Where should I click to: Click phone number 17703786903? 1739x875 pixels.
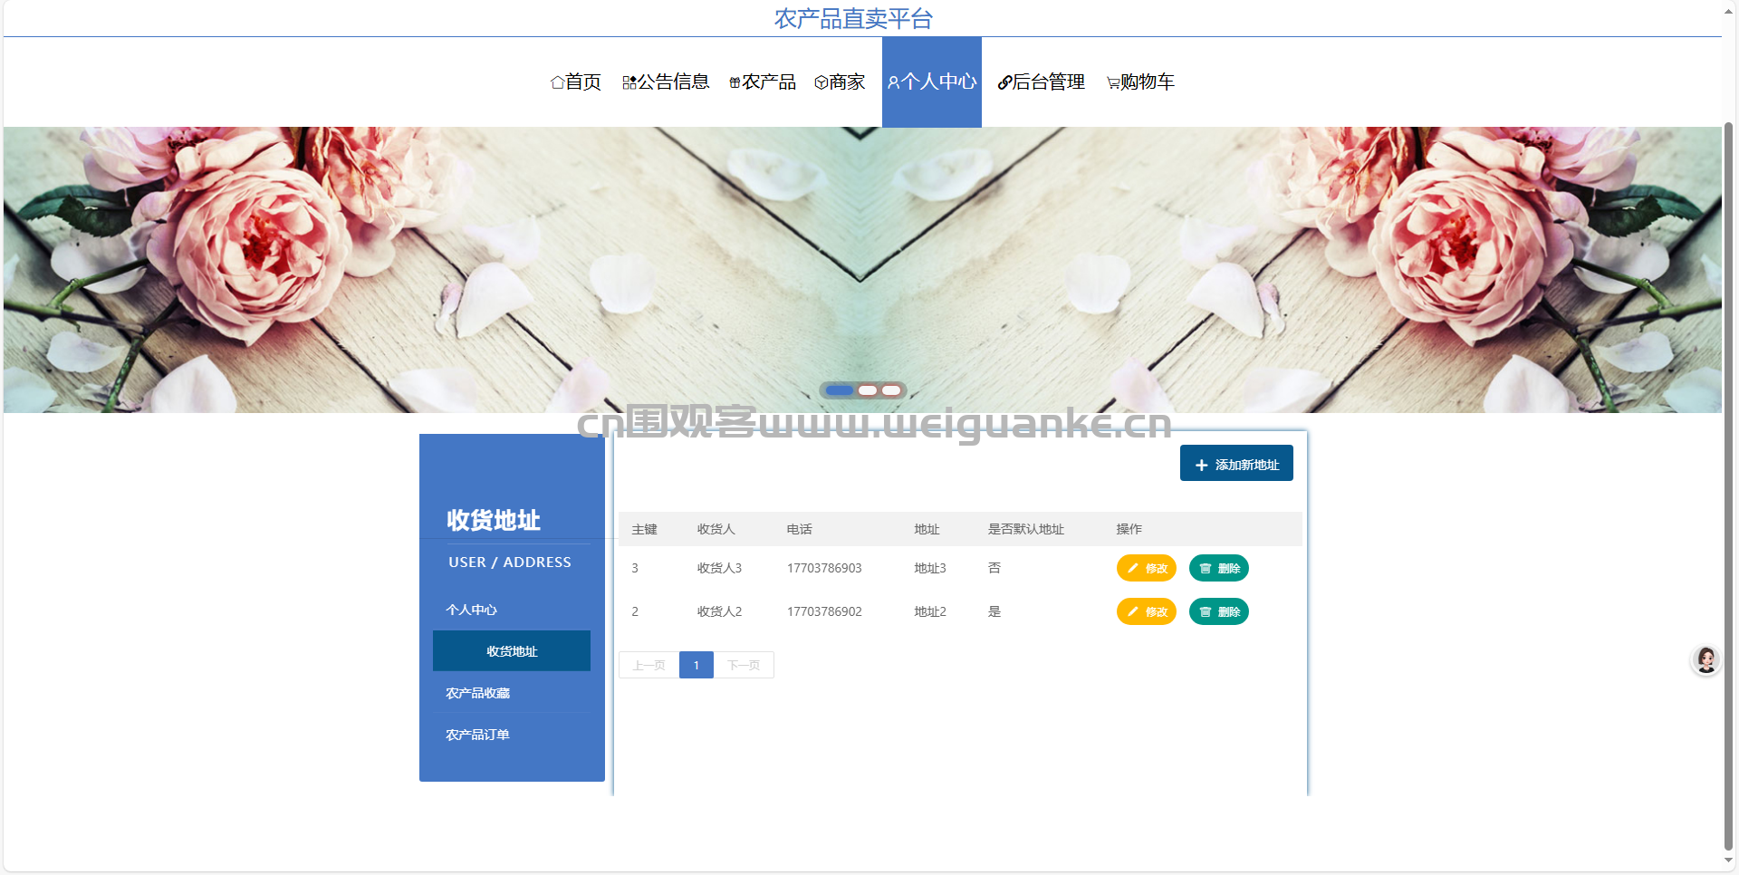(x=824, y=568)
